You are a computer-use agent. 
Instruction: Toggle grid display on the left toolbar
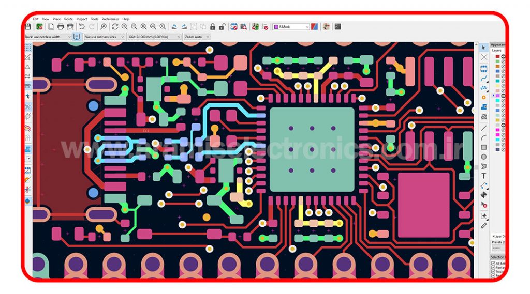click(28, 48)
